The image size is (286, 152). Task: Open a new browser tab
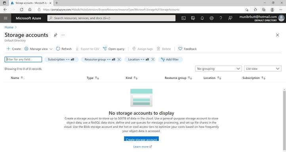57,3
